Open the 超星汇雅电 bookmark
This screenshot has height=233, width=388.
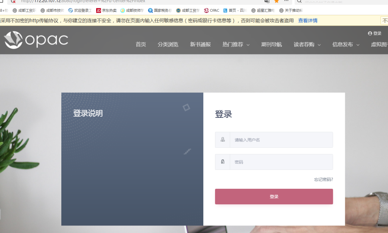point(263,10)
